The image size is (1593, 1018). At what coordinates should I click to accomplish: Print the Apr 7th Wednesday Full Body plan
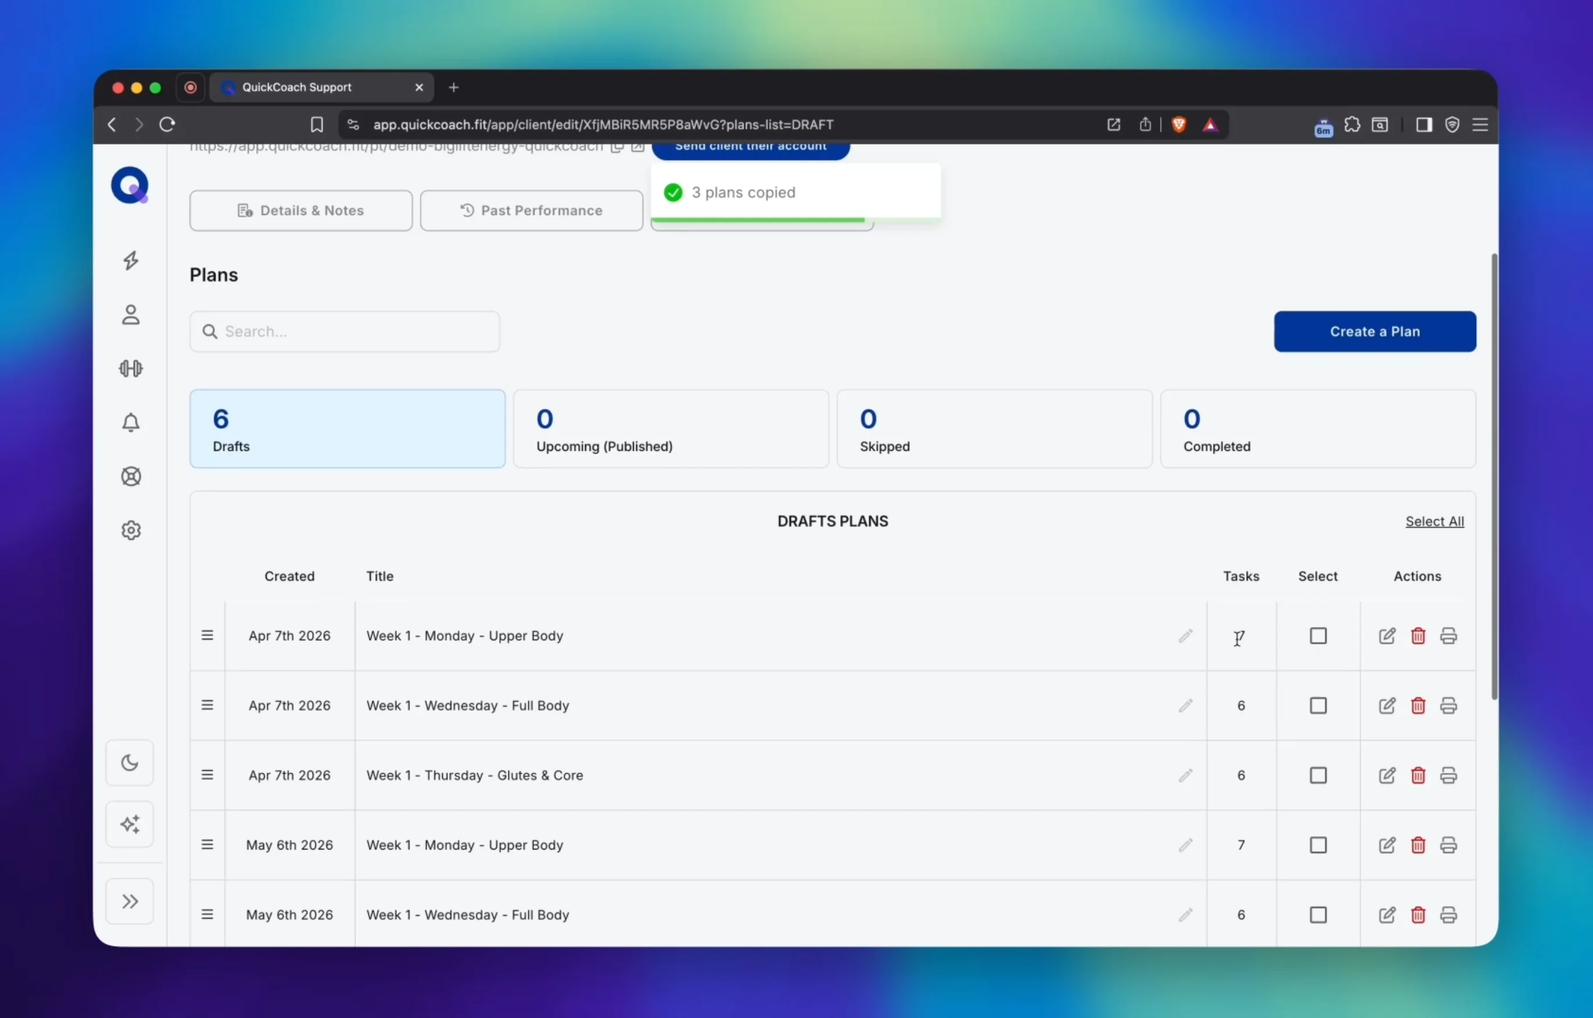point(1448,706)
